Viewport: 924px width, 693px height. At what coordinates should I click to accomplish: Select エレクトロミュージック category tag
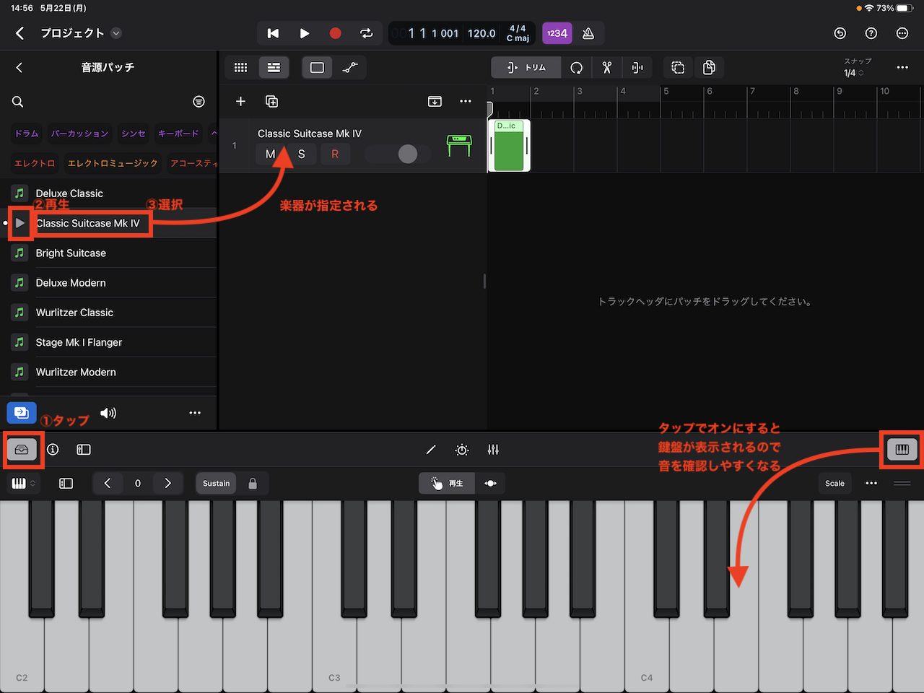click(113, 163)
